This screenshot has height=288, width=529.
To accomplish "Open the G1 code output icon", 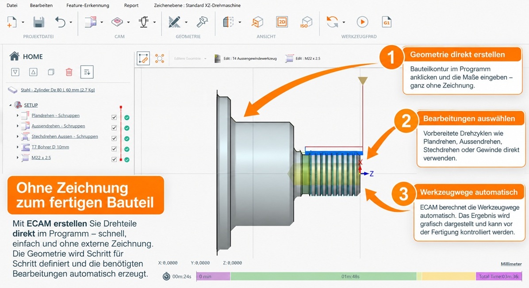I will tap(387, 22).
